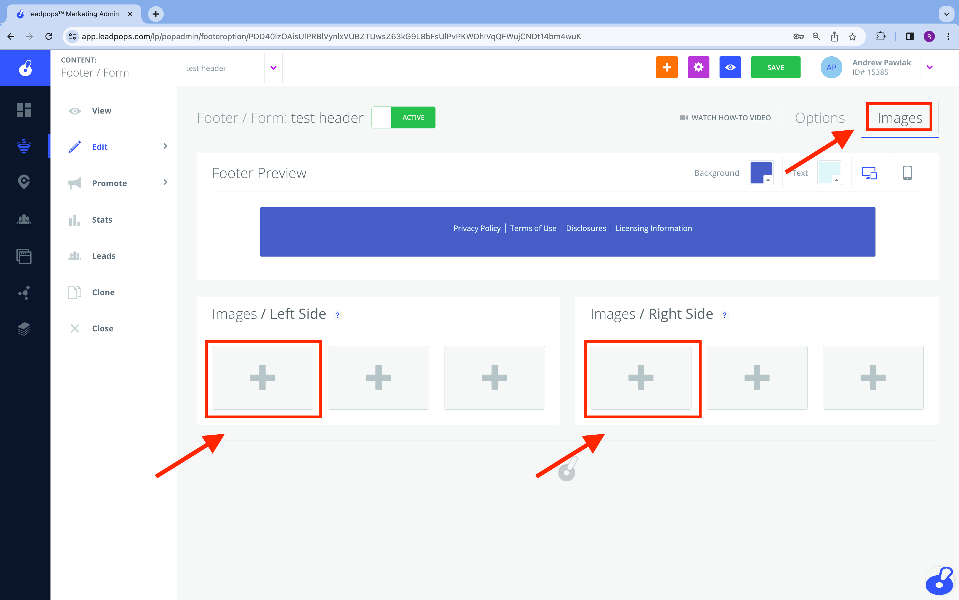
Task: Open Chrome three-dot menu
Action: [x=948, y=36]
